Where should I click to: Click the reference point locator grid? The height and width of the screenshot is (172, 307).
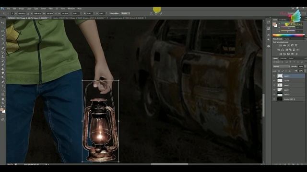pyautogui.click(x=12, y=13)
